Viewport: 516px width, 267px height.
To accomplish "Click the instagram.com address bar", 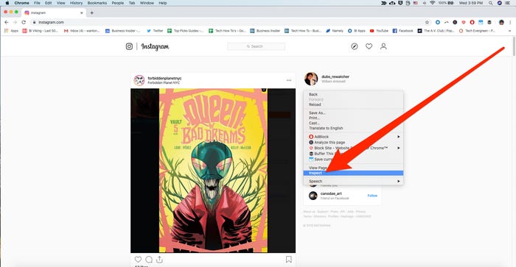I will coord(227,22).
